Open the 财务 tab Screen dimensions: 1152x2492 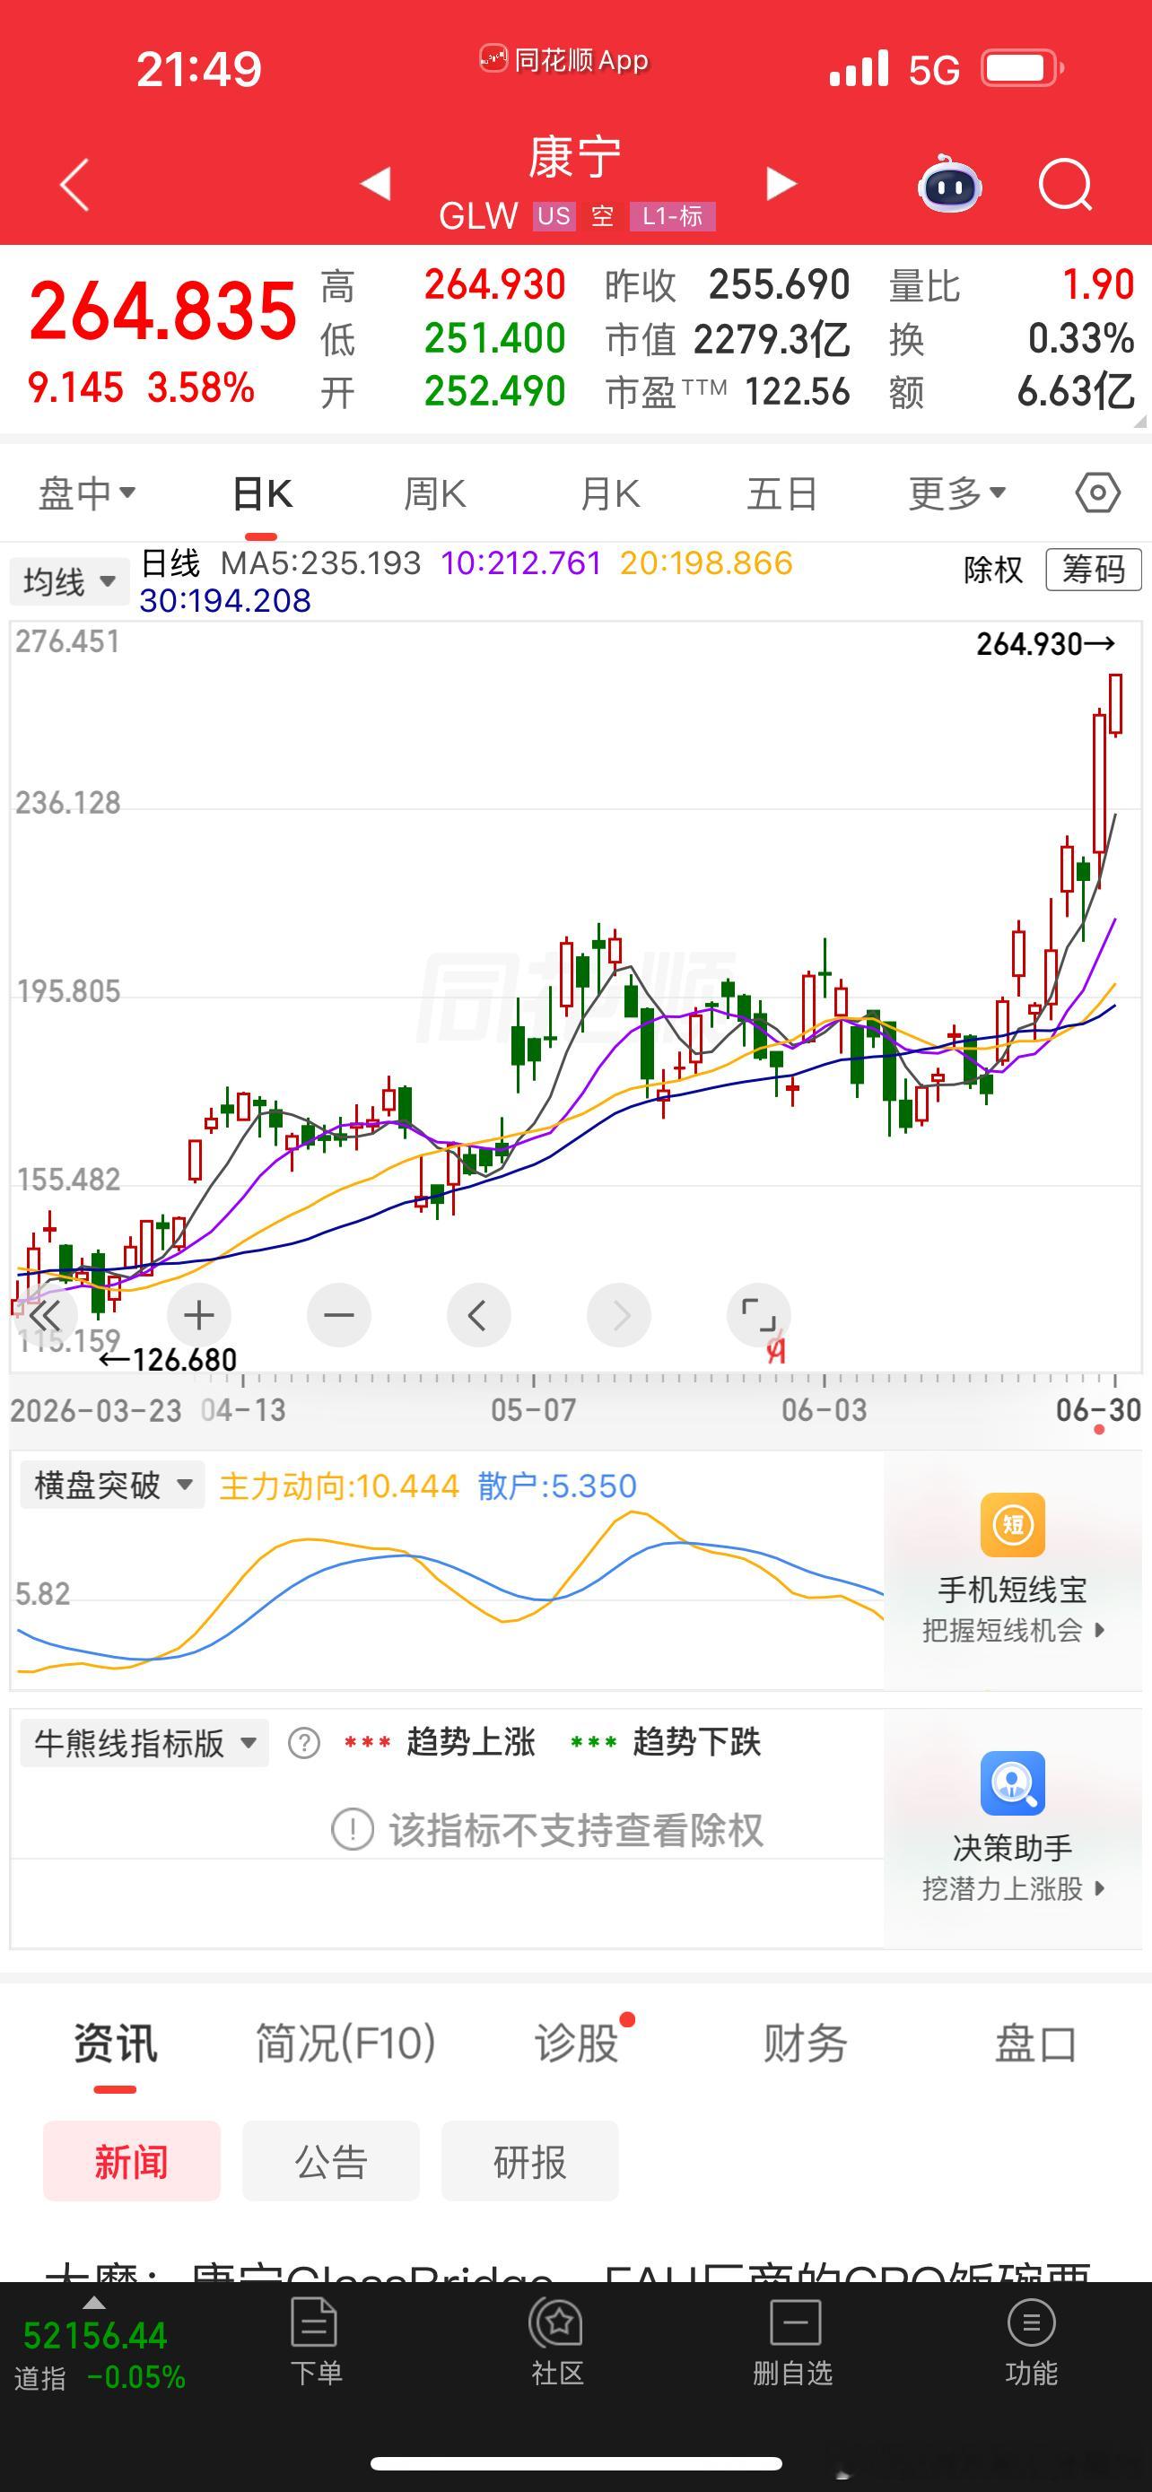[x=805, y=2044]
